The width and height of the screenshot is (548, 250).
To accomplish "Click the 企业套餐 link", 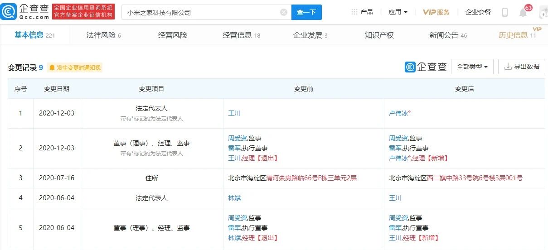I will [x=478, y=12].
